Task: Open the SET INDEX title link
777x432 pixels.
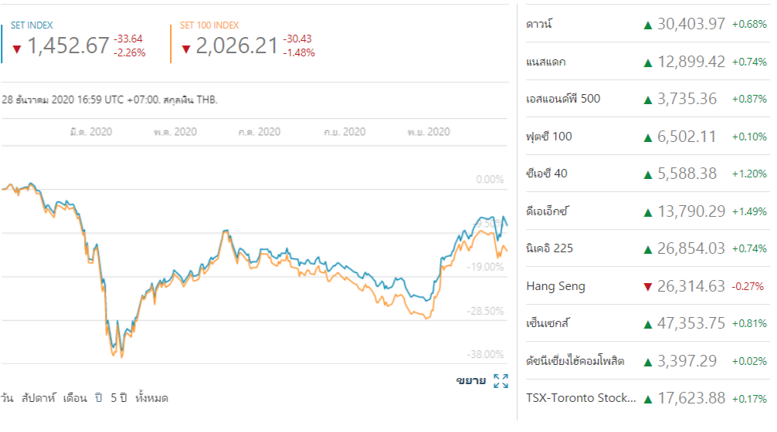Action: coord(32,25)
